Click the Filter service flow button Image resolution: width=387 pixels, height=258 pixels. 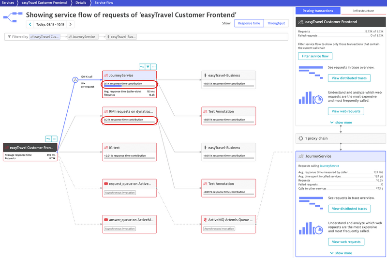[x=315, y=56]
